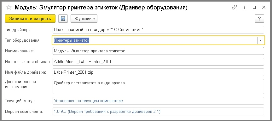
Task: Expand the 'Функции' dropdown menu
Action: pyautogui.click(x=84, y=18)
